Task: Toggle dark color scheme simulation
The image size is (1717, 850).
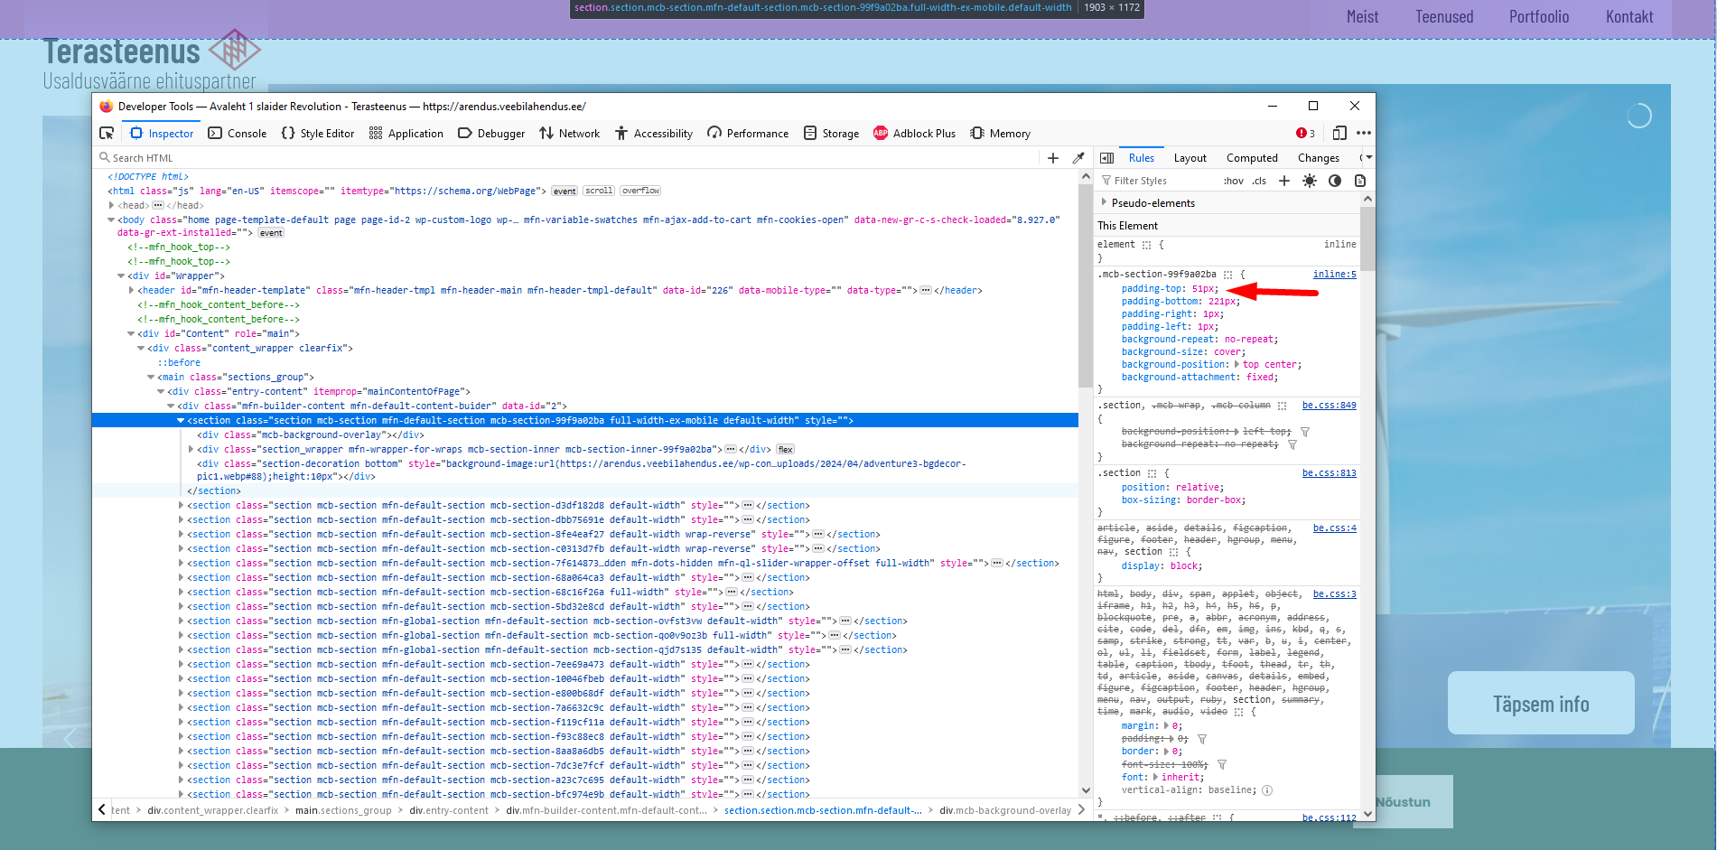Action: pyautogui.click(x=1335, y=181)
